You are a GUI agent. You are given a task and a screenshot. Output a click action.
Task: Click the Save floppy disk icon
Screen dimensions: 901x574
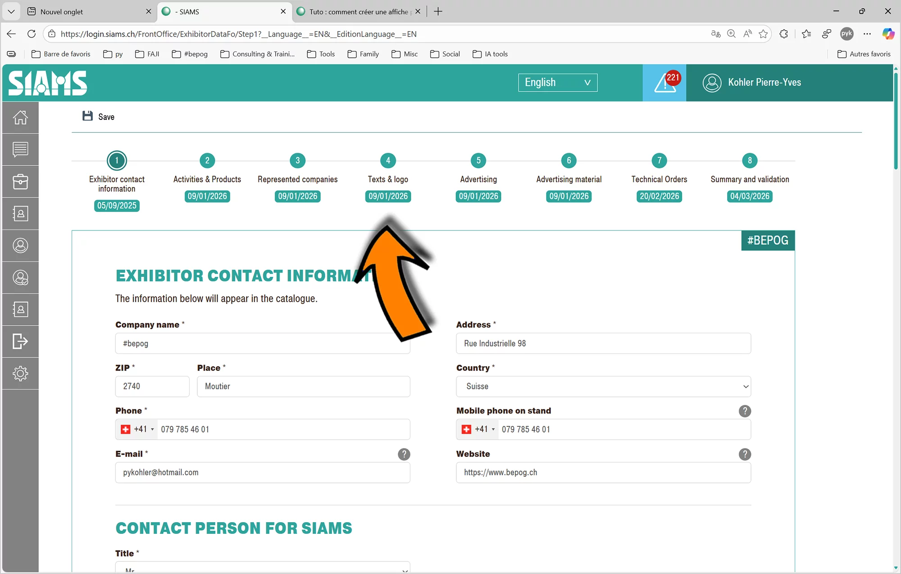[87, 116]
